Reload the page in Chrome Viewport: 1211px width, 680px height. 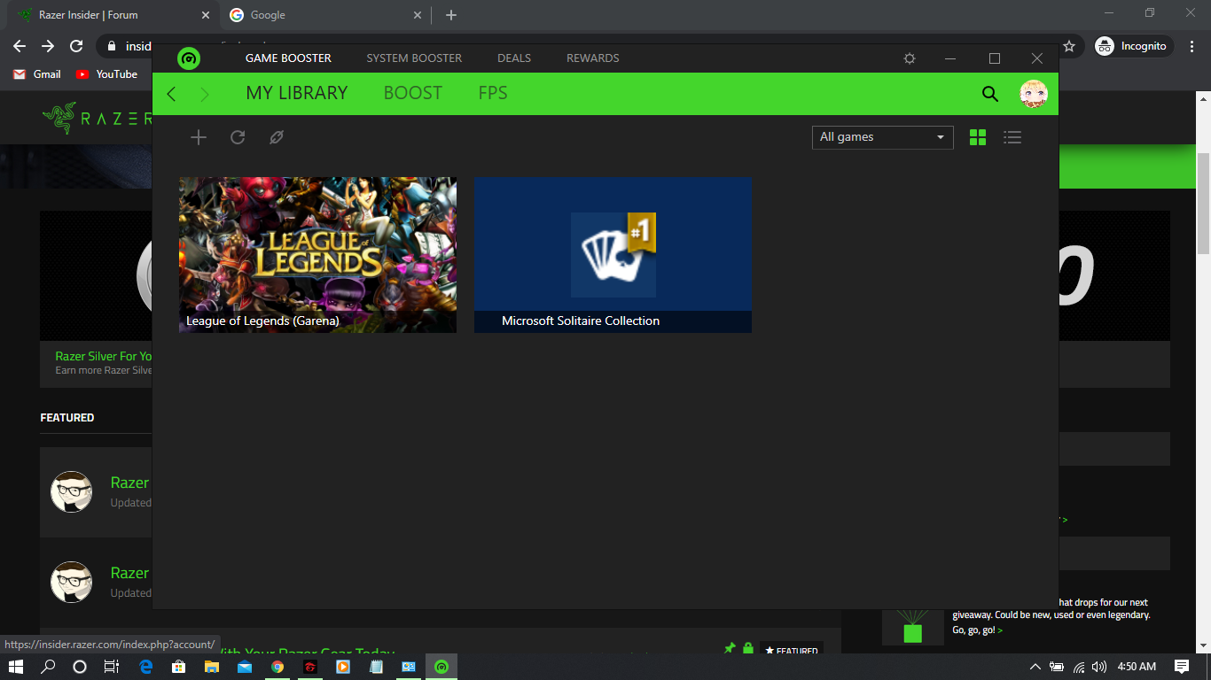click(x=76, y=46)
